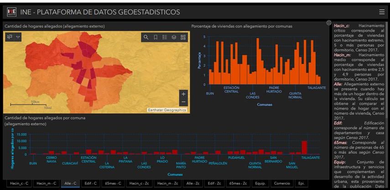Click the Hacin_m: heading in the side panel
The width and height of the screenshot is (390, 190).
click(342, 55)
